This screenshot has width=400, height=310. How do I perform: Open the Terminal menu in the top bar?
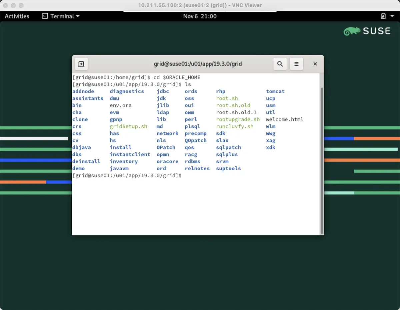click(x=62, y=16)
